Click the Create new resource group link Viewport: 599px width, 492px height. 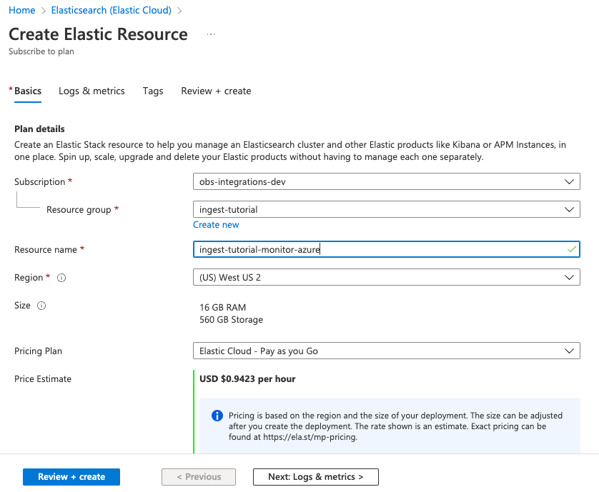(x=216, y=224)
